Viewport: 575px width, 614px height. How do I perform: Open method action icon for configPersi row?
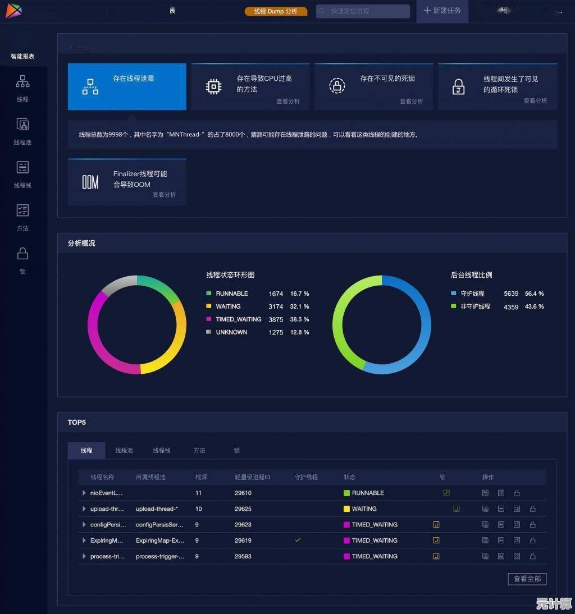tap(517, 524)
